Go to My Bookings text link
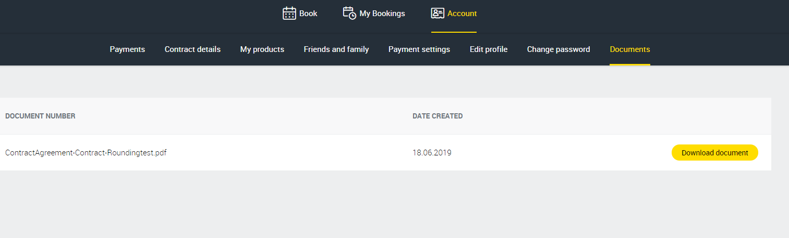 pos(382,14)
